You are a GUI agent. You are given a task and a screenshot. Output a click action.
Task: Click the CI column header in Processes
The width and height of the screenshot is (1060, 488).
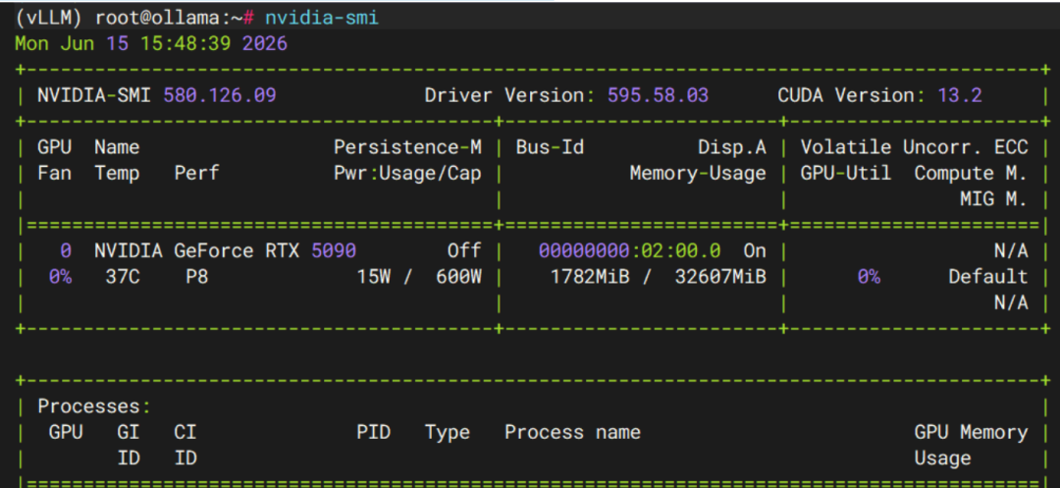pyautogui.click(x=185, y=433)
